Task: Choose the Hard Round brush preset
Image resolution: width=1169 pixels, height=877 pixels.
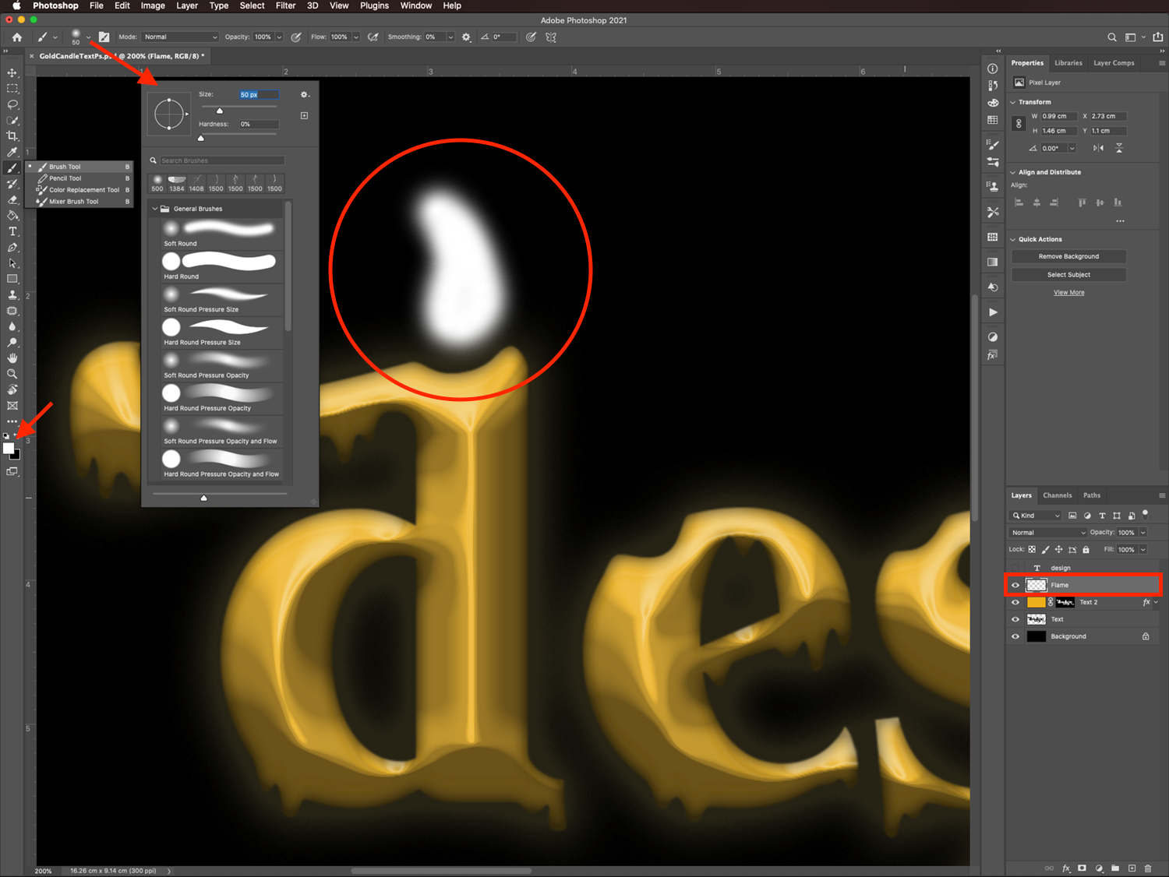Action: click(222, 266)
